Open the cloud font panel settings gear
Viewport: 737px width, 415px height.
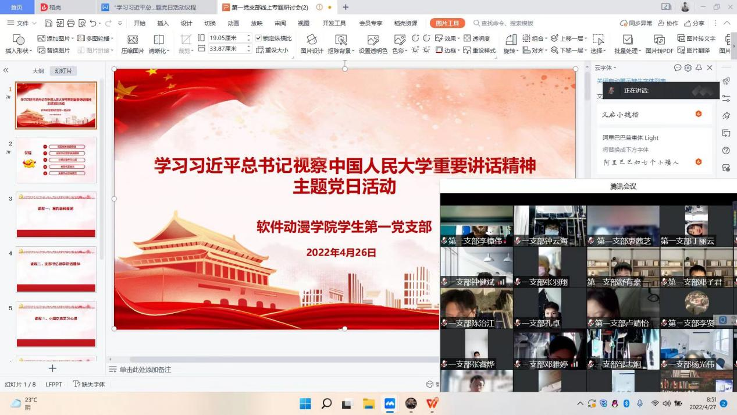click(688, 68)
